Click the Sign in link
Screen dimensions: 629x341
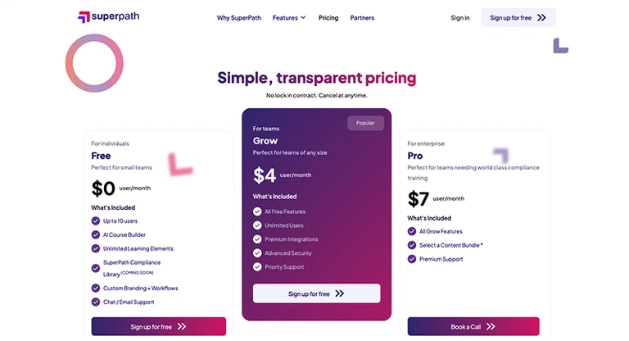460,17
